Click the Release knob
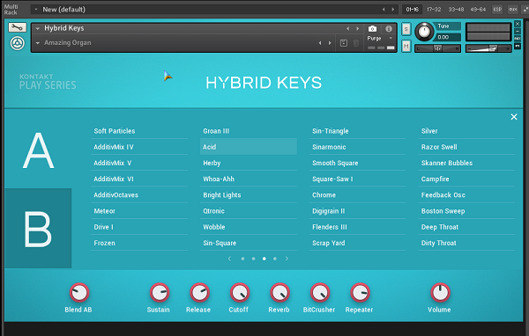The height and width of the screenshot is (336, 529). coord(199,293)
